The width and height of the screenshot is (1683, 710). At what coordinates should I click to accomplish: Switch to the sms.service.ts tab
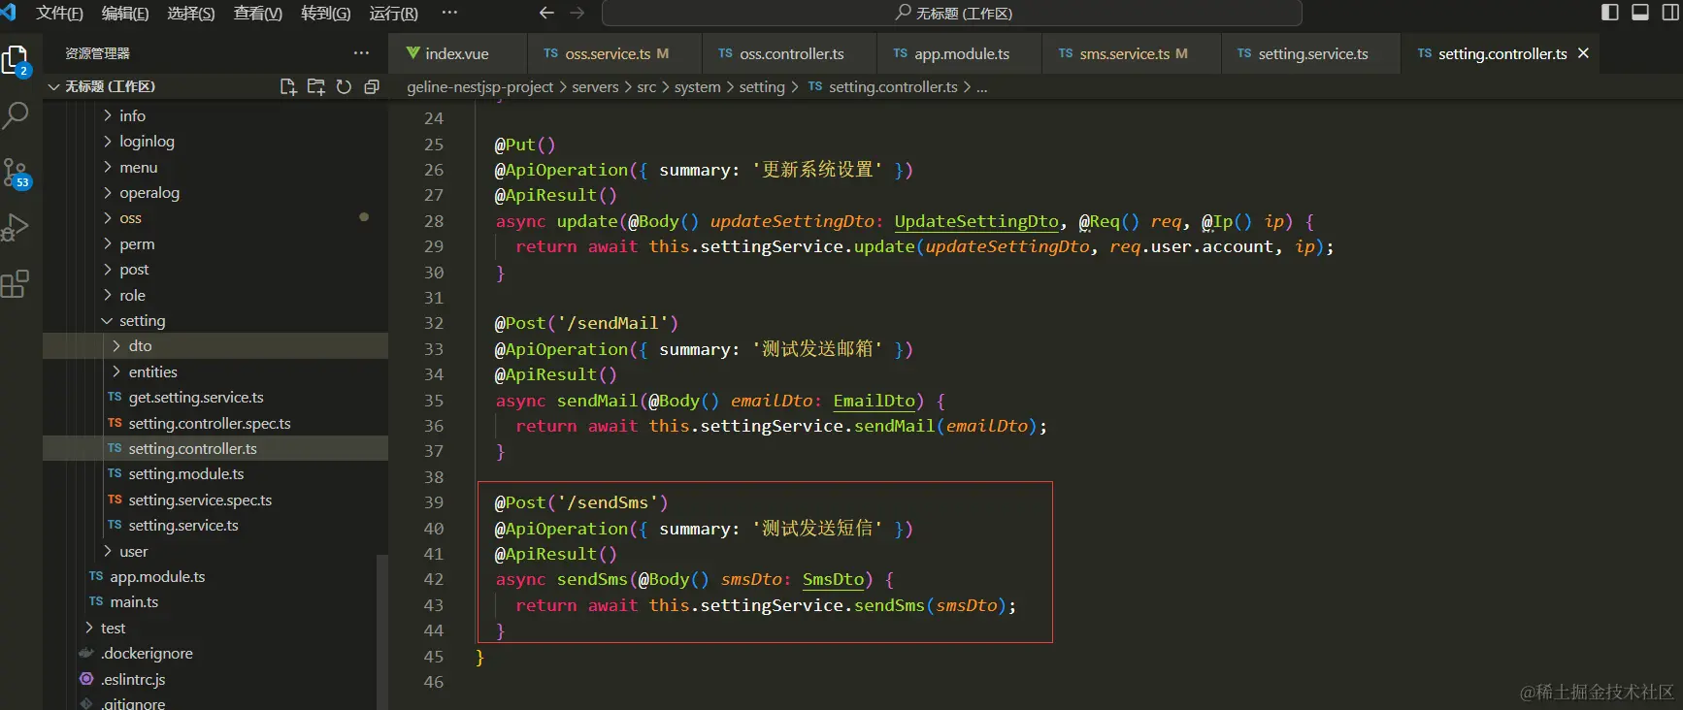pos(1133,53)
